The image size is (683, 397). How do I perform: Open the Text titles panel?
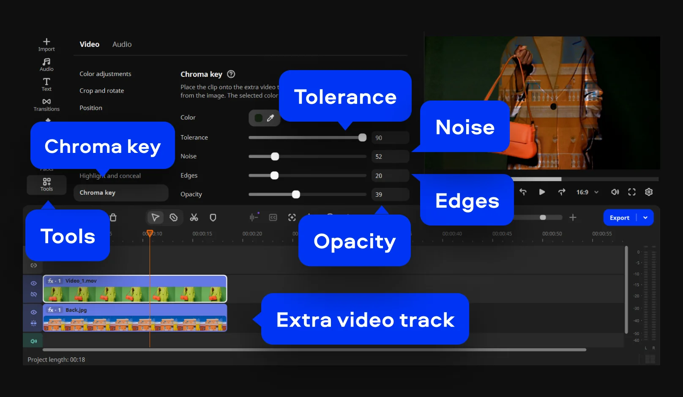coord(46,84)
